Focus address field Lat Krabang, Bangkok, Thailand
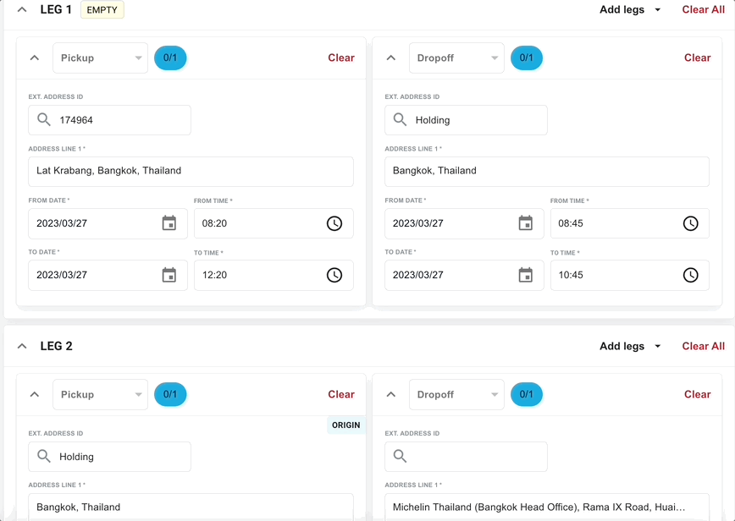This screenshot has width=735, height=521. point(191,172)
